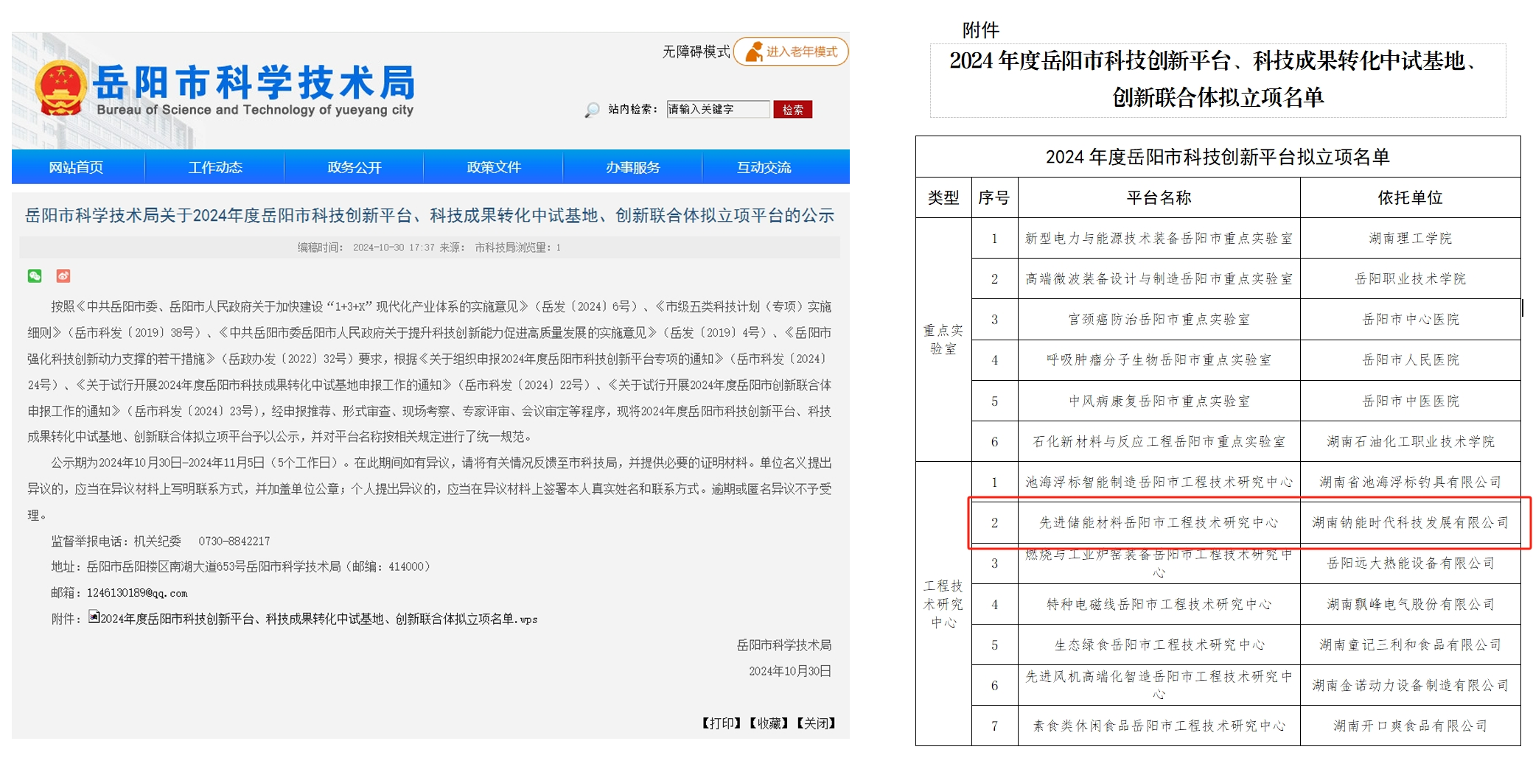The image size is (1533, 769).
Task: Open the 政策文件 section menu
Action: point(494,167)
